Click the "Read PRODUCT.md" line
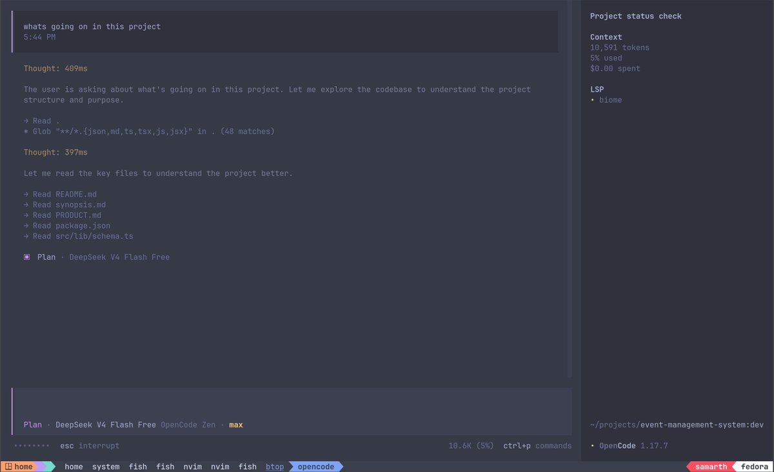The height and width of the screenshot is (472, 774). 63,215
